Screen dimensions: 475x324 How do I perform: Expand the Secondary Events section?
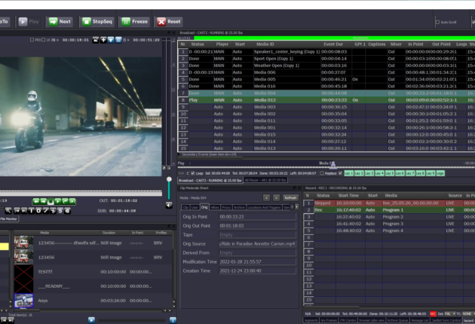pyautogui.click(x=179, y=154)
